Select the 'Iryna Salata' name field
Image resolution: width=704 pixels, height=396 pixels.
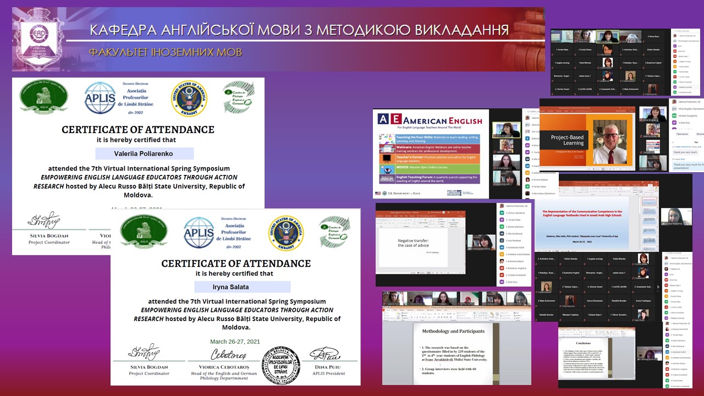click(243, 287)
